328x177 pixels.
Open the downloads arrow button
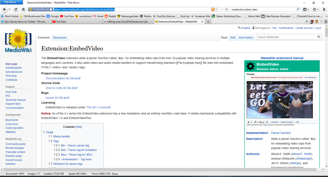click(324, 9)
